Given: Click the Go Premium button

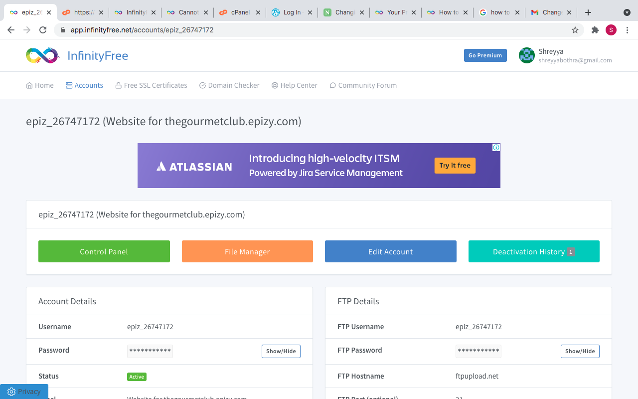Looking at the screenshot, I should (485, 55).
